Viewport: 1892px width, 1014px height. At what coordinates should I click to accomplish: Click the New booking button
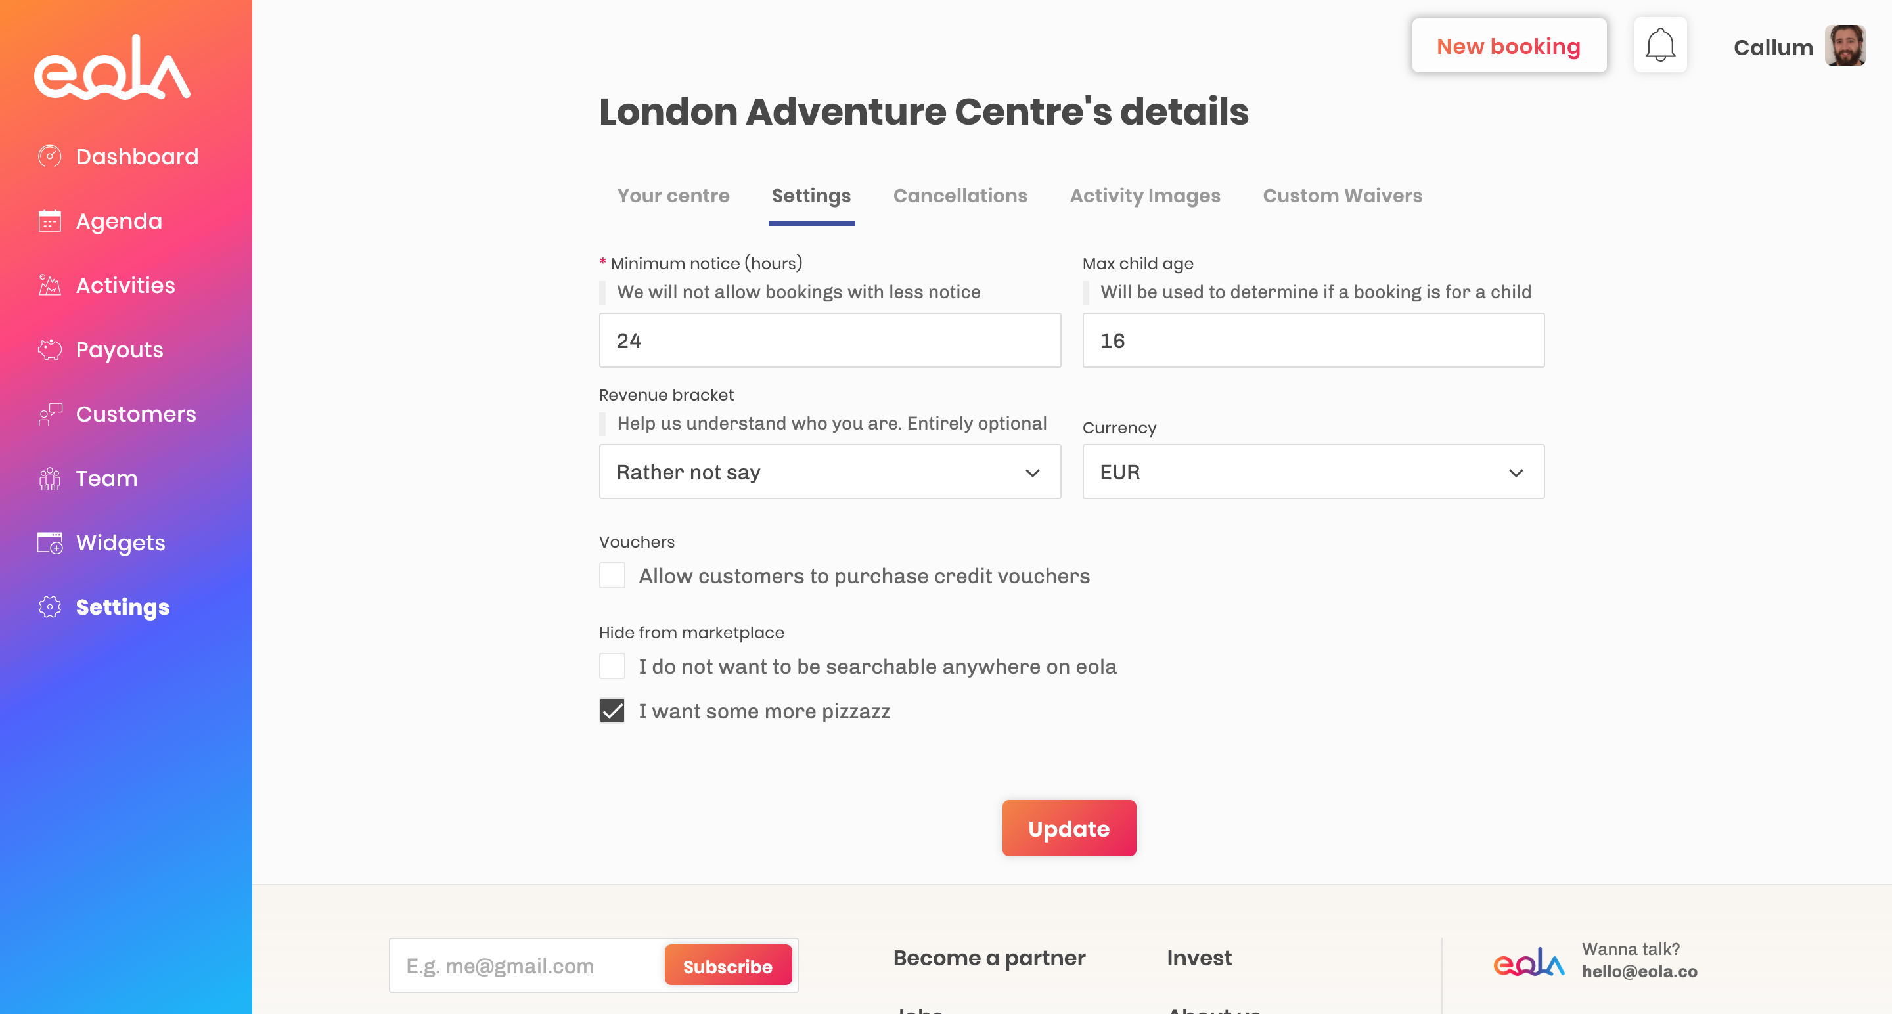[1508, 45]
